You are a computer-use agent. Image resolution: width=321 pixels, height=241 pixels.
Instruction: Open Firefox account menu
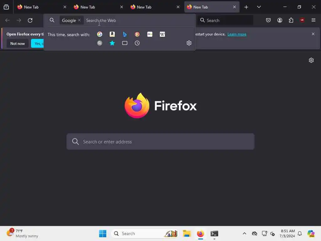point(280,20)
